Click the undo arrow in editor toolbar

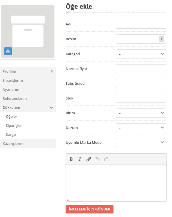pyautogui.click(x=97, y=159)
